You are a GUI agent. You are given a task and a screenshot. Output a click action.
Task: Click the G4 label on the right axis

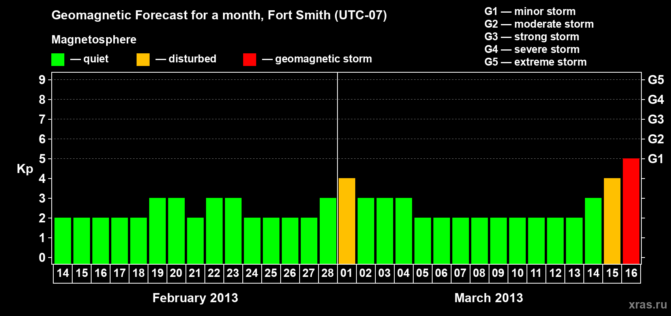[x=656, y=100]
